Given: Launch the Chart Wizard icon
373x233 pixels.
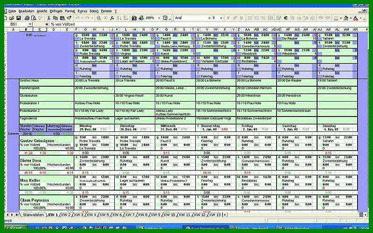Looking at the screenshot, I should (x=134, y=18).
